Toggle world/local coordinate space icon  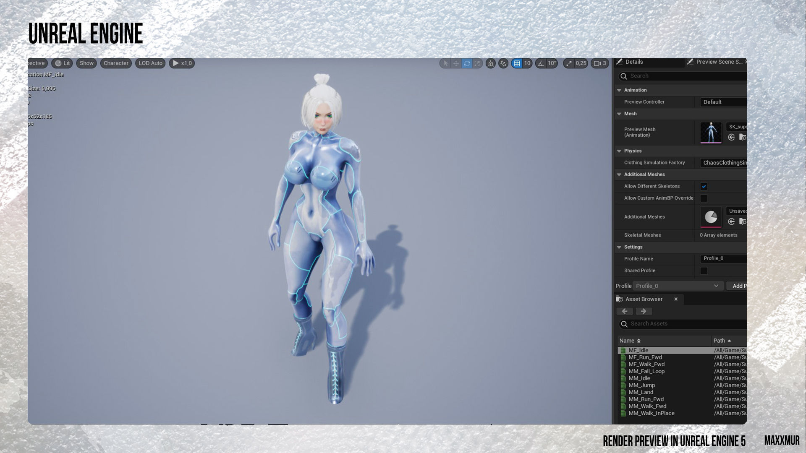[x=490, y=63]
